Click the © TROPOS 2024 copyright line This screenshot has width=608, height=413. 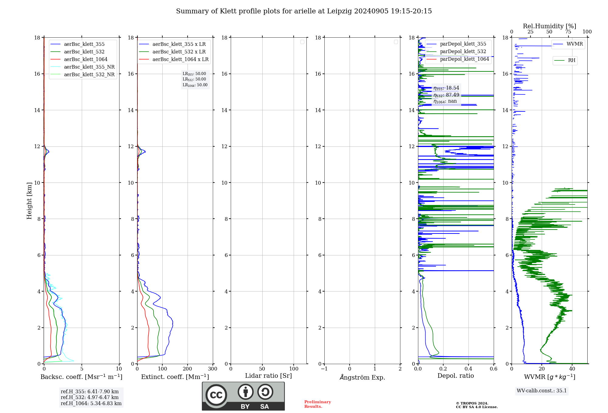click(472, 403)
